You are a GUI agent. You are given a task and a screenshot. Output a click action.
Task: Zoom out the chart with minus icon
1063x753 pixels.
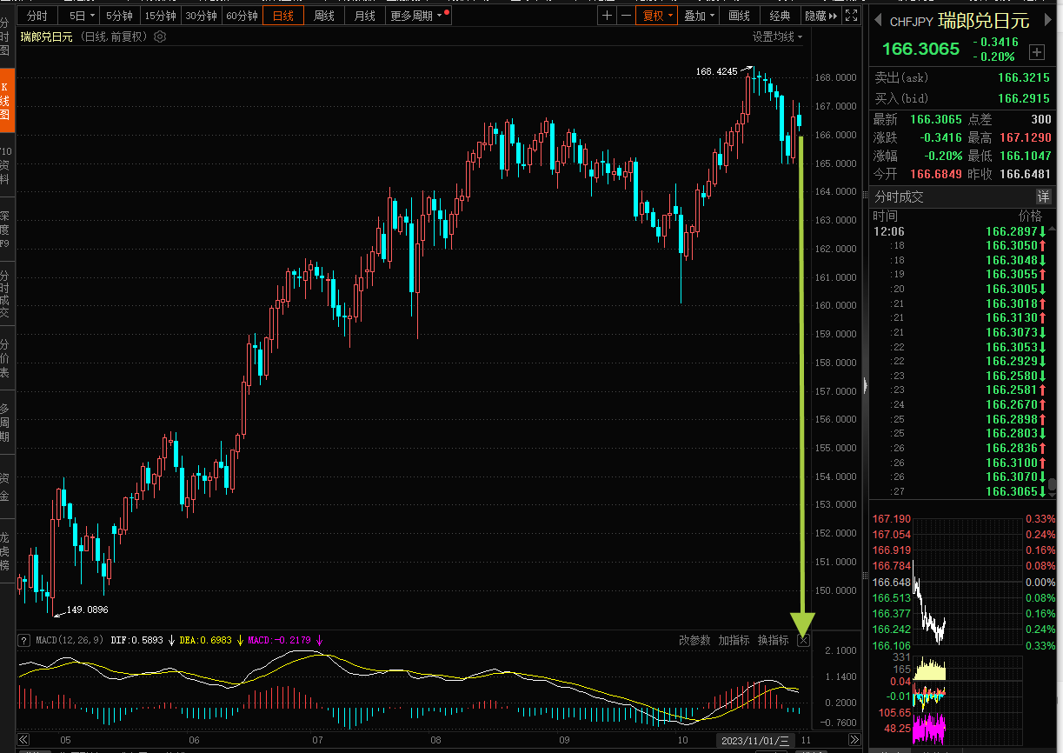tap(626, 16)
